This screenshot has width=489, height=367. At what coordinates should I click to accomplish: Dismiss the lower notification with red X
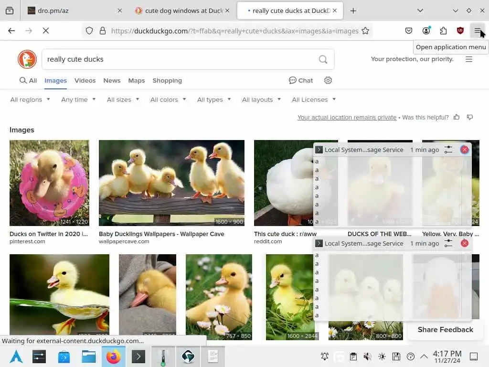pyautogui.click(x=464, y=243)
